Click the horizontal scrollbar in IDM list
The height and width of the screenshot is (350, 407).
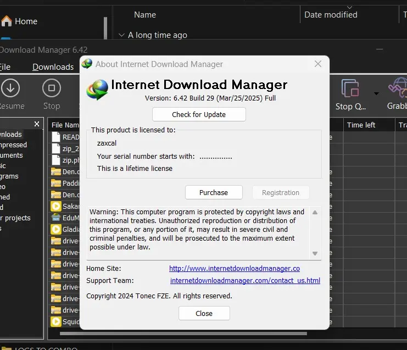pos(183,334)
